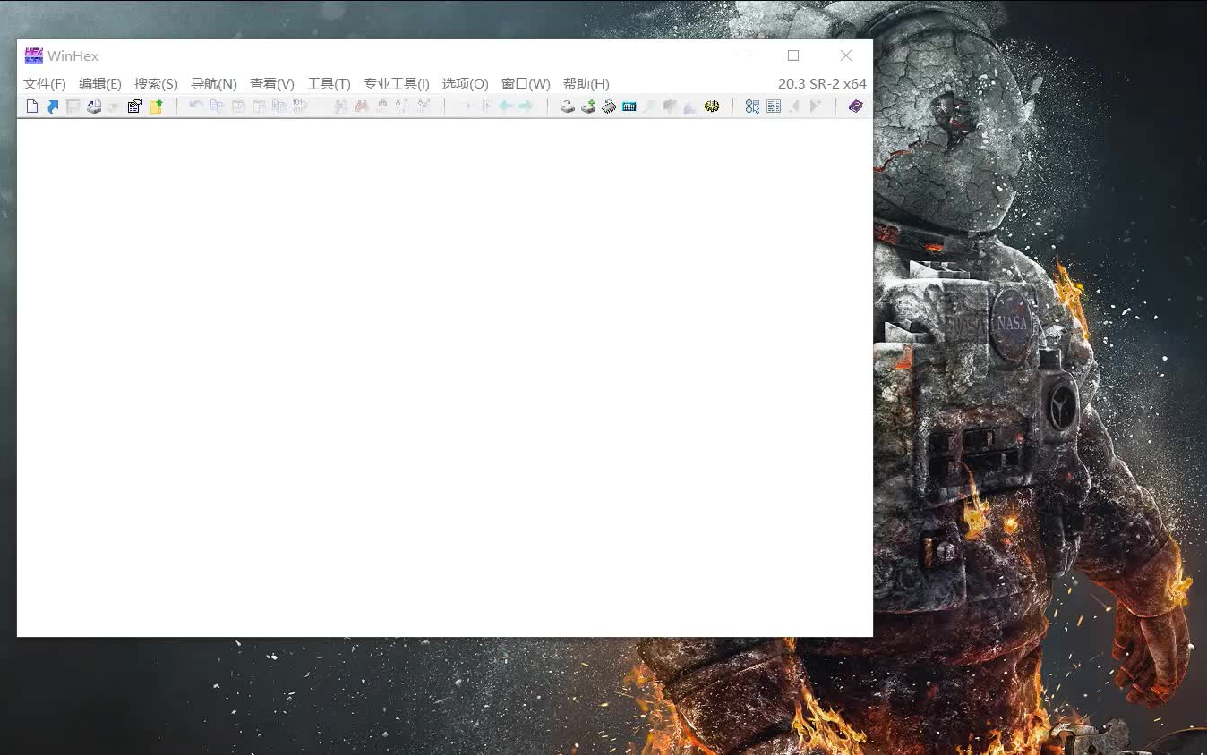1207x755 pixels.
Task: Click the 20.3 SR-2 x64 version text
Action: coord(822,84)
